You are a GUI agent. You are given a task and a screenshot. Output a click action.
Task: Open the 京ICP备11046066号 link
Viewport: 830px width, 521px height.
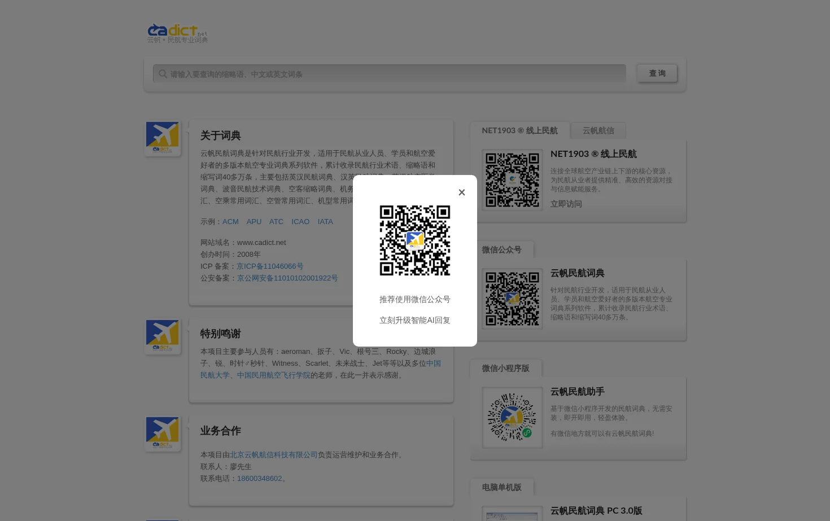[x=270, y=266]
